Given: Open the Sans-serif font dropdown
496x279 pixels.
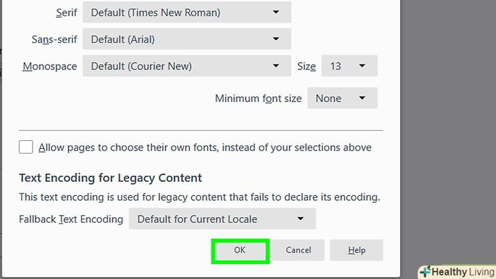Looking at the screenshot, I should 187,39.
